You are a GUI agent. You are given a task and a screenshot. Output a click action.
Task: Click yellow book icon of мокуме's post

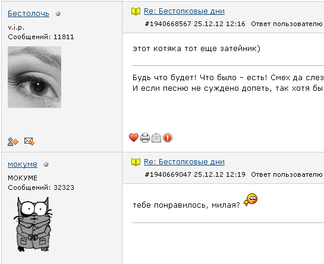[136, 162]
